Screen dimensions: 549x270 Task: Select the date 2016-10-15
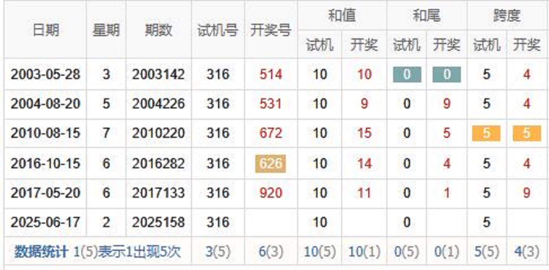click(x=45, y=163)
